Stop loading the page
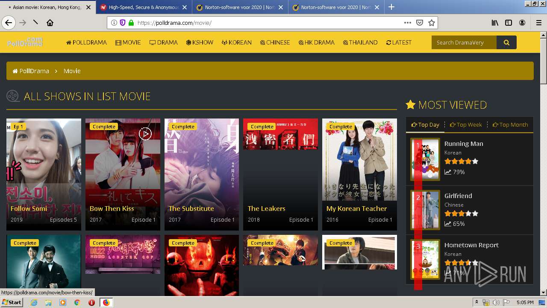The height and width of the screenshot is (308, 547). [35, 23]
